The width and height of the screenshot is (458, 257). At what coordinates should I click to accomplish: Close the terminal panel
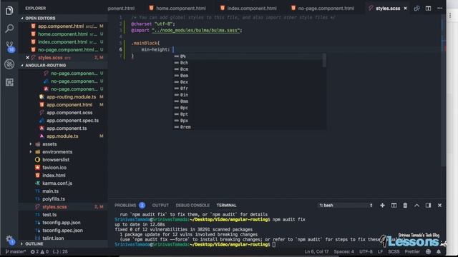pos(439,206)
